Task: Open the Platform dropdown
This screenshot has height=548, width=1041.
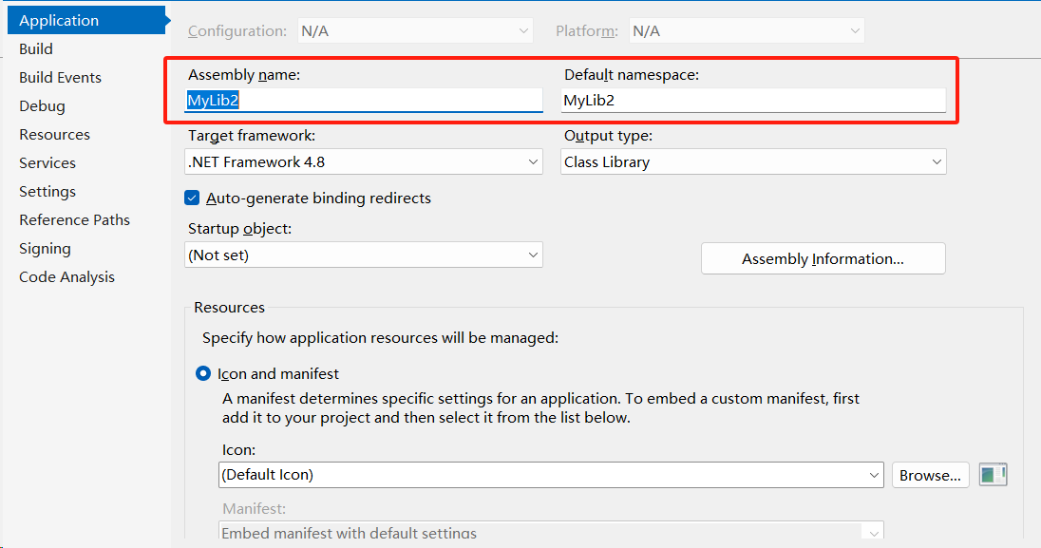Action: point(747,31)
